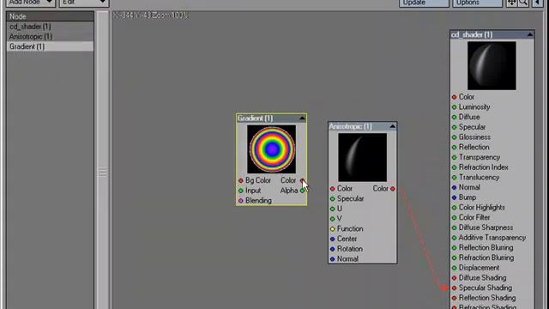Click the Normal input dot on Anisotropic node
Screen dimensions: 549x309
[x=332, y=259]
